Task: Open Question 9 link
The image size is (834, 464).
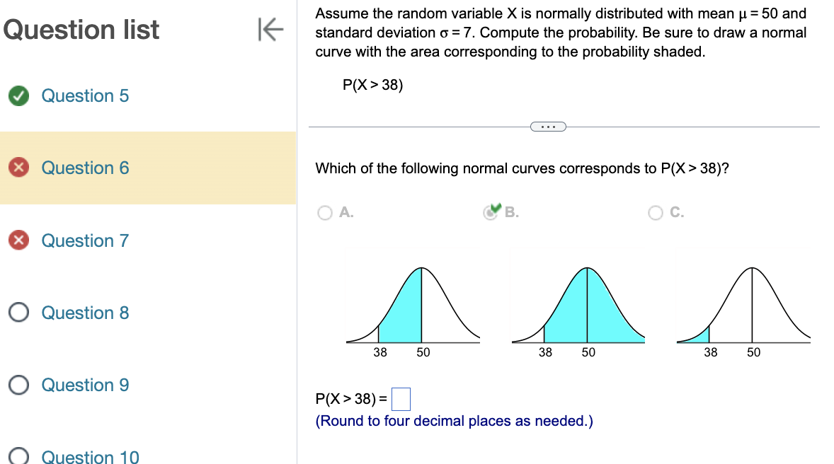Action: pos(85,385)
